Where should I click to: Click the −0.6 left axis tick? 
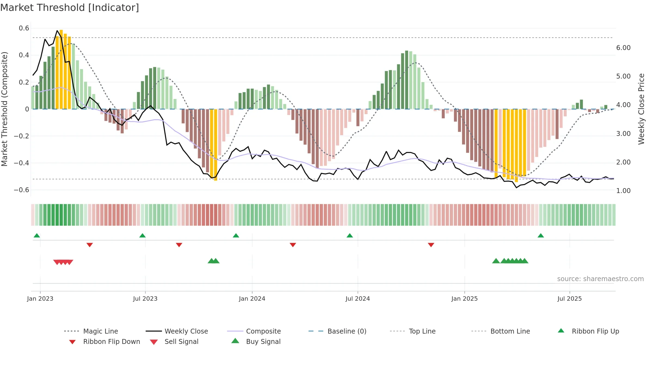click(21, 190)
